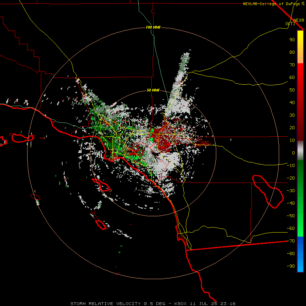306x306 pixels.
Task: Click the 30 value on velocity scale
Action: [292, 115]
